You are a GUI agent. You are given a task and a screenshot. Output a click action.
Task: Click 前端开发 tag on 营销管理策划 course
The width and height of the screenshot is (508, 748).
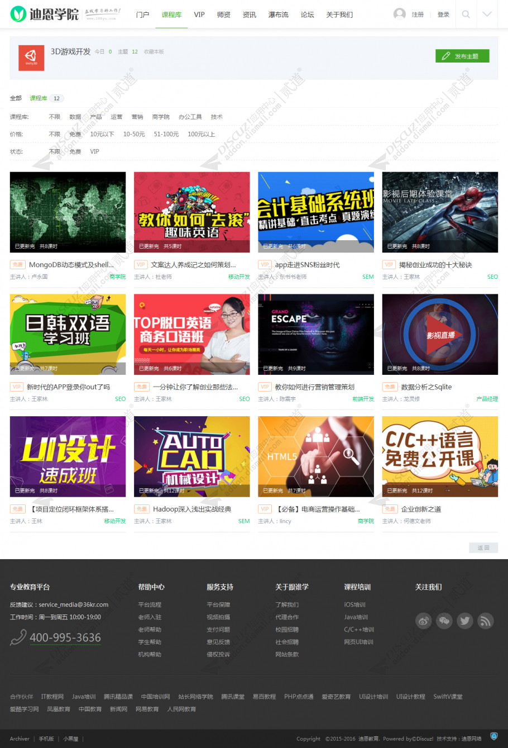[x=363, y=399]
